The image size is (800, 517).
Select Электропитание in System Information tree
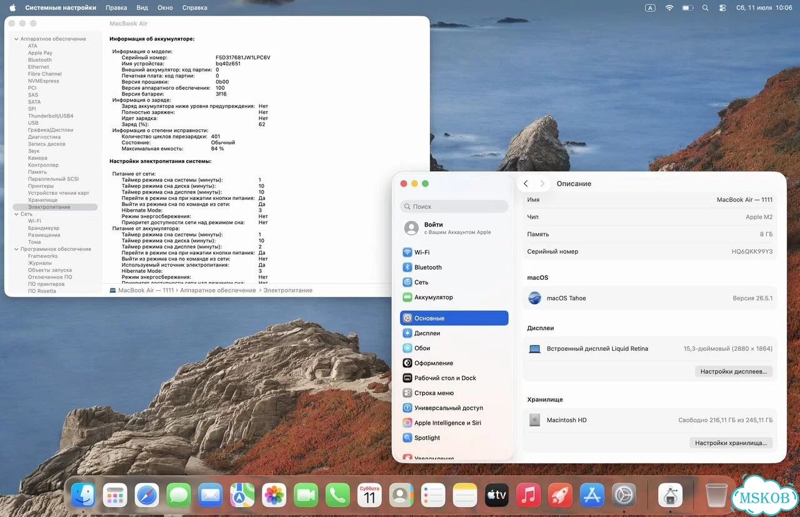(x=55, y=207)
